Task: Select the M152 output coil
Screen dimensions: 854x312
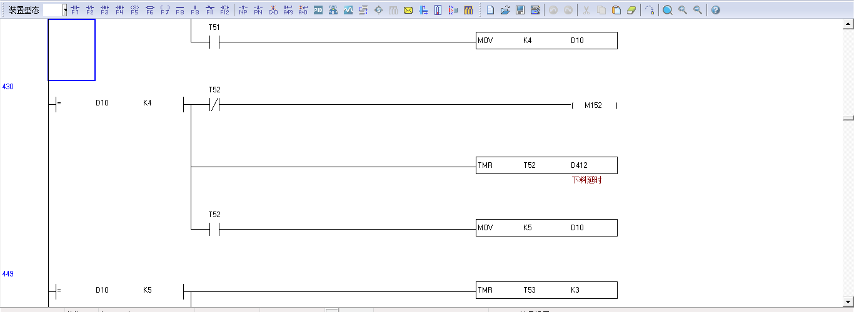Action: pyautogui.click(x=593, y=105)
